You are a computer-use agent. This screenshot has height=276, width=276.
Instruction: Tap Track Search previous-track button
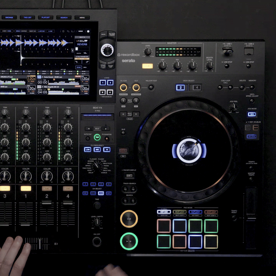[x=125, y=189]
